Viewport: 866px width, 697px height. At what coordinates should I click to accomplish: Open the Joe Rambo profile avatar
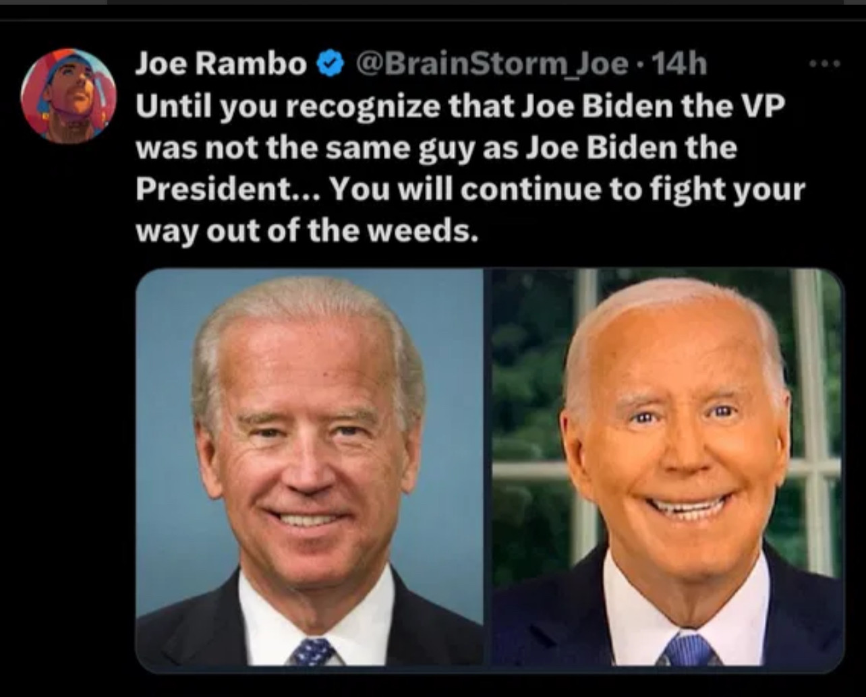coord(69,96)
